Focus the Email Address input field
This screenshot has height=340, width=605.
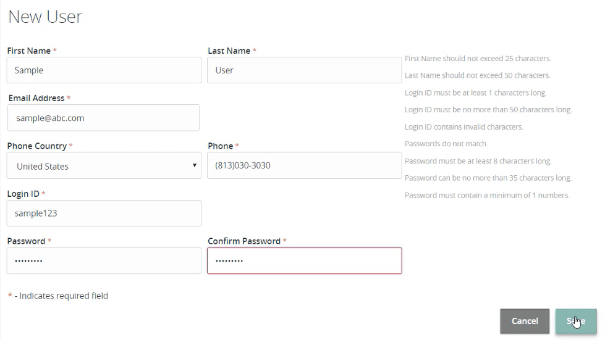coord(104,118)
